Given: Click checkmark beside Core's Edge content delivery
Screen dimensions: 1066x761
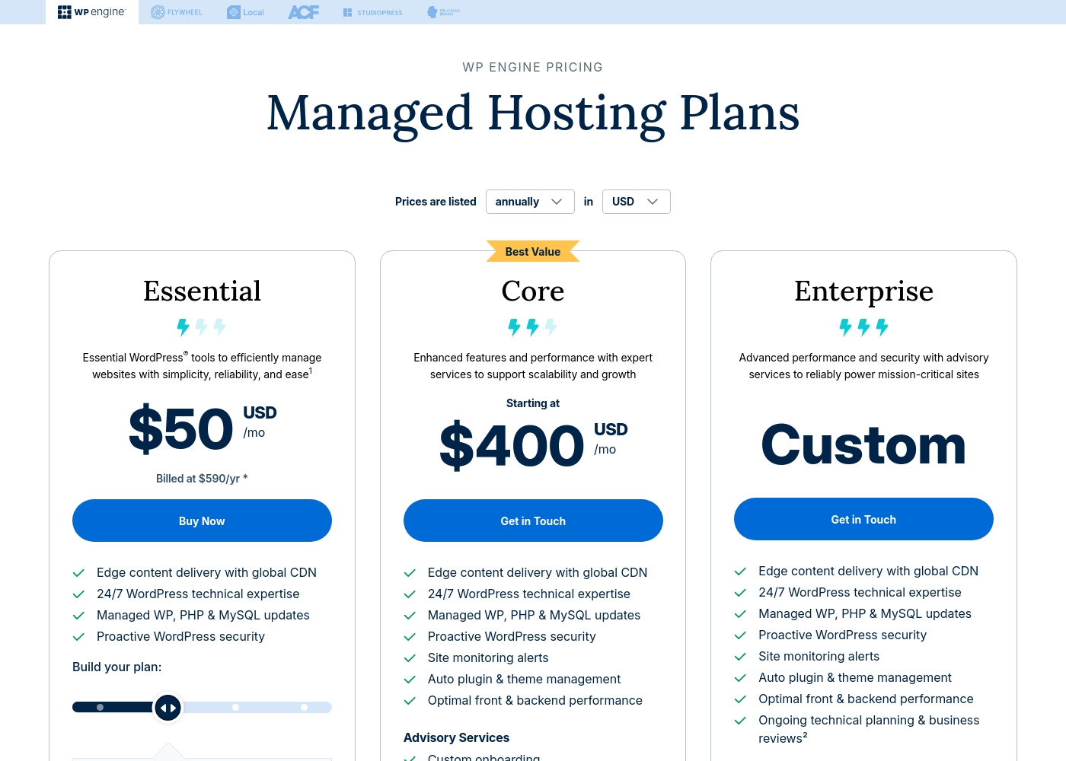Looking at the screenshot, I should [x=410, y=573].
